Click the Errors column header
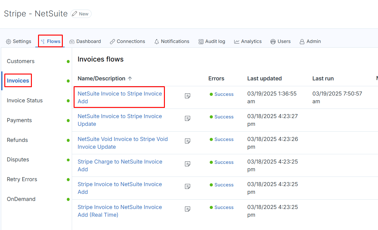378x230 pixels. (216, 79)
